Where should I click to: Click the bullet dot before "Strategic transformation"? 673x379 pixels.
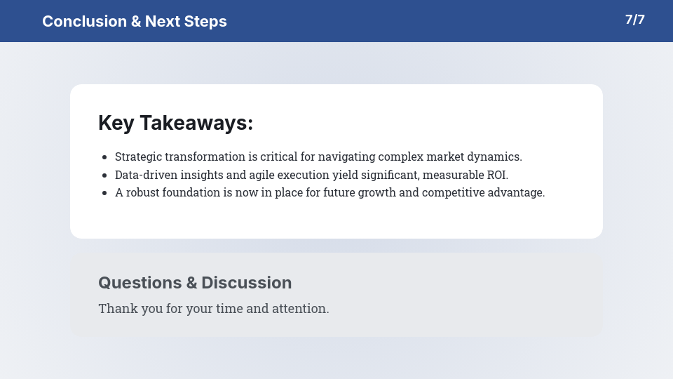coord(104,157)
